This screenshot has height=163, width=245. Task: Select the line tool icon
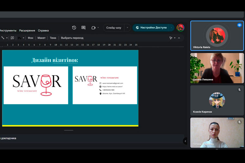pyautogui.click(x=3, y=38)
